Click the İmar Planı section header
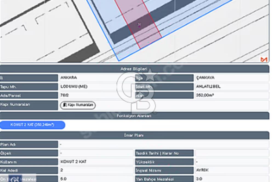The height and width of the screenshot is (182, 274). (135, 135)
